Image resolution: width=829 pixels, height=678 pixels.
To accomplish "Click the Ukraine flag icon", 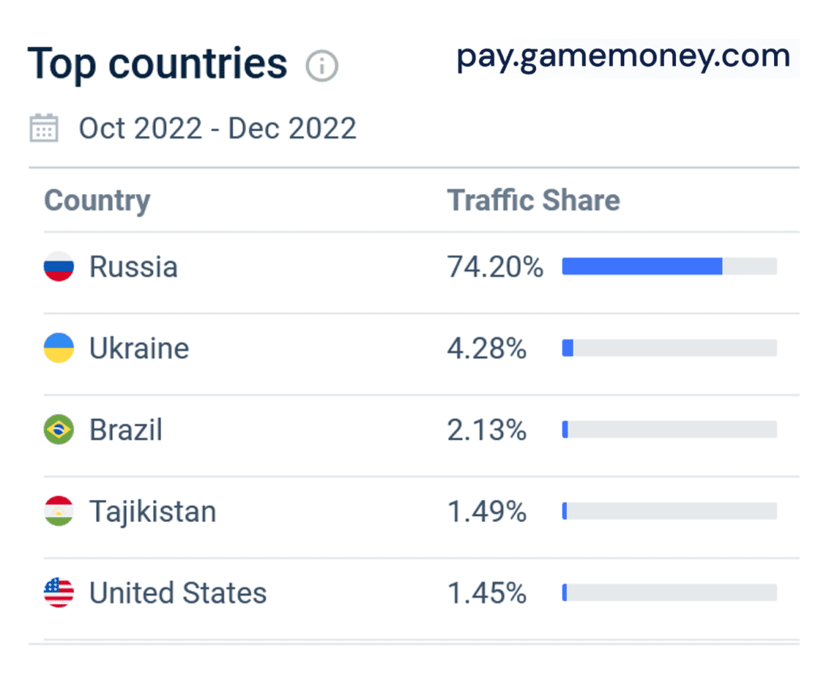I will [58, 348].
